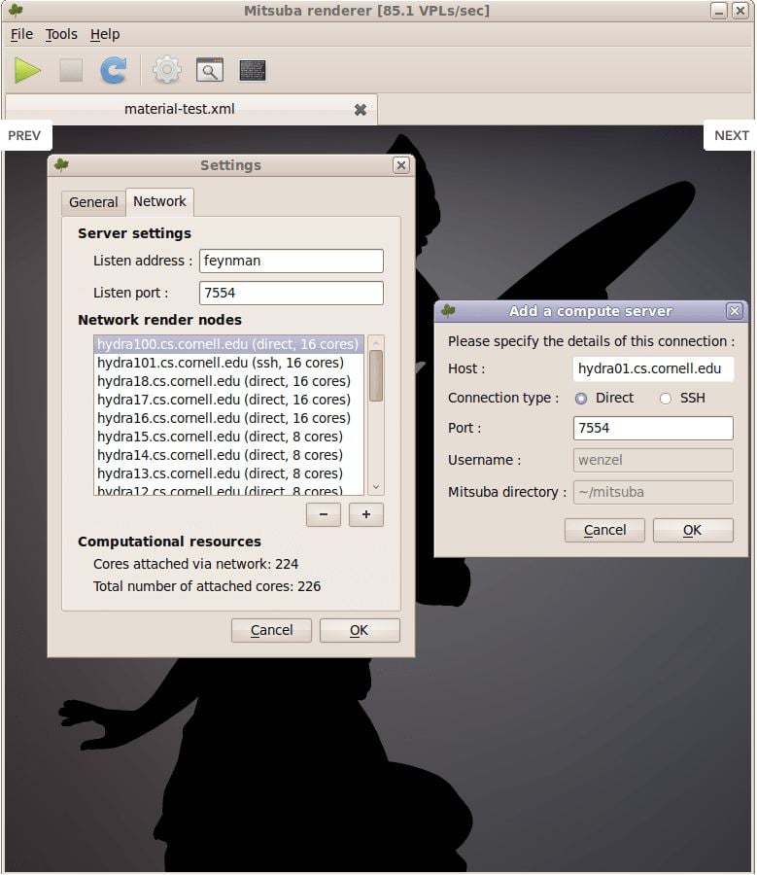
Task: Select the SSH connection type
Action: point(665,399)
